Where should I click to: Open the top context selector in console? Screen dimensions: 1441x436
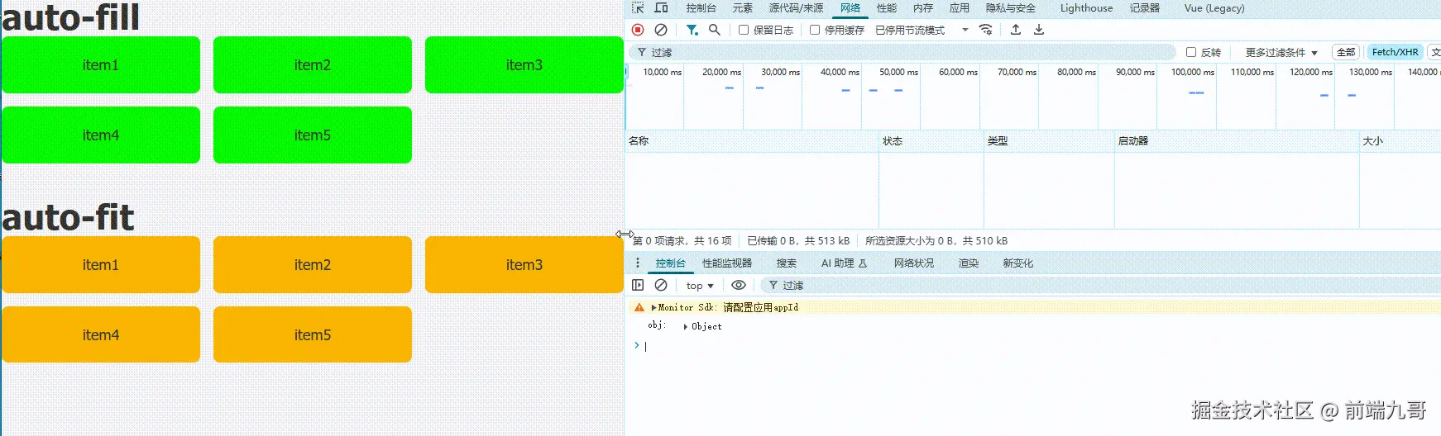699,286
